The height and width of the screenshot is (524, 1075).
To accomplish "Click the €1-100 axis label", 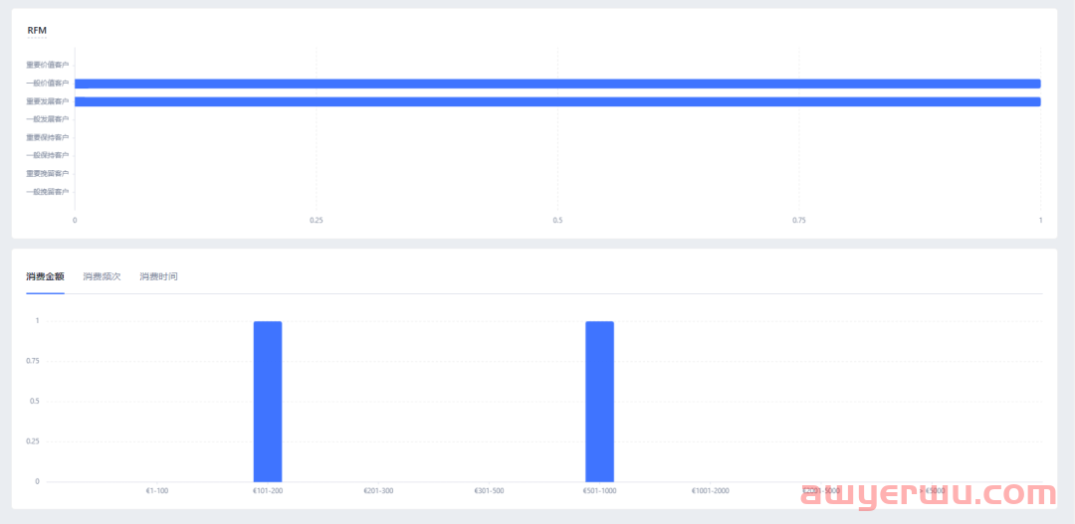I will coord(157,491).
